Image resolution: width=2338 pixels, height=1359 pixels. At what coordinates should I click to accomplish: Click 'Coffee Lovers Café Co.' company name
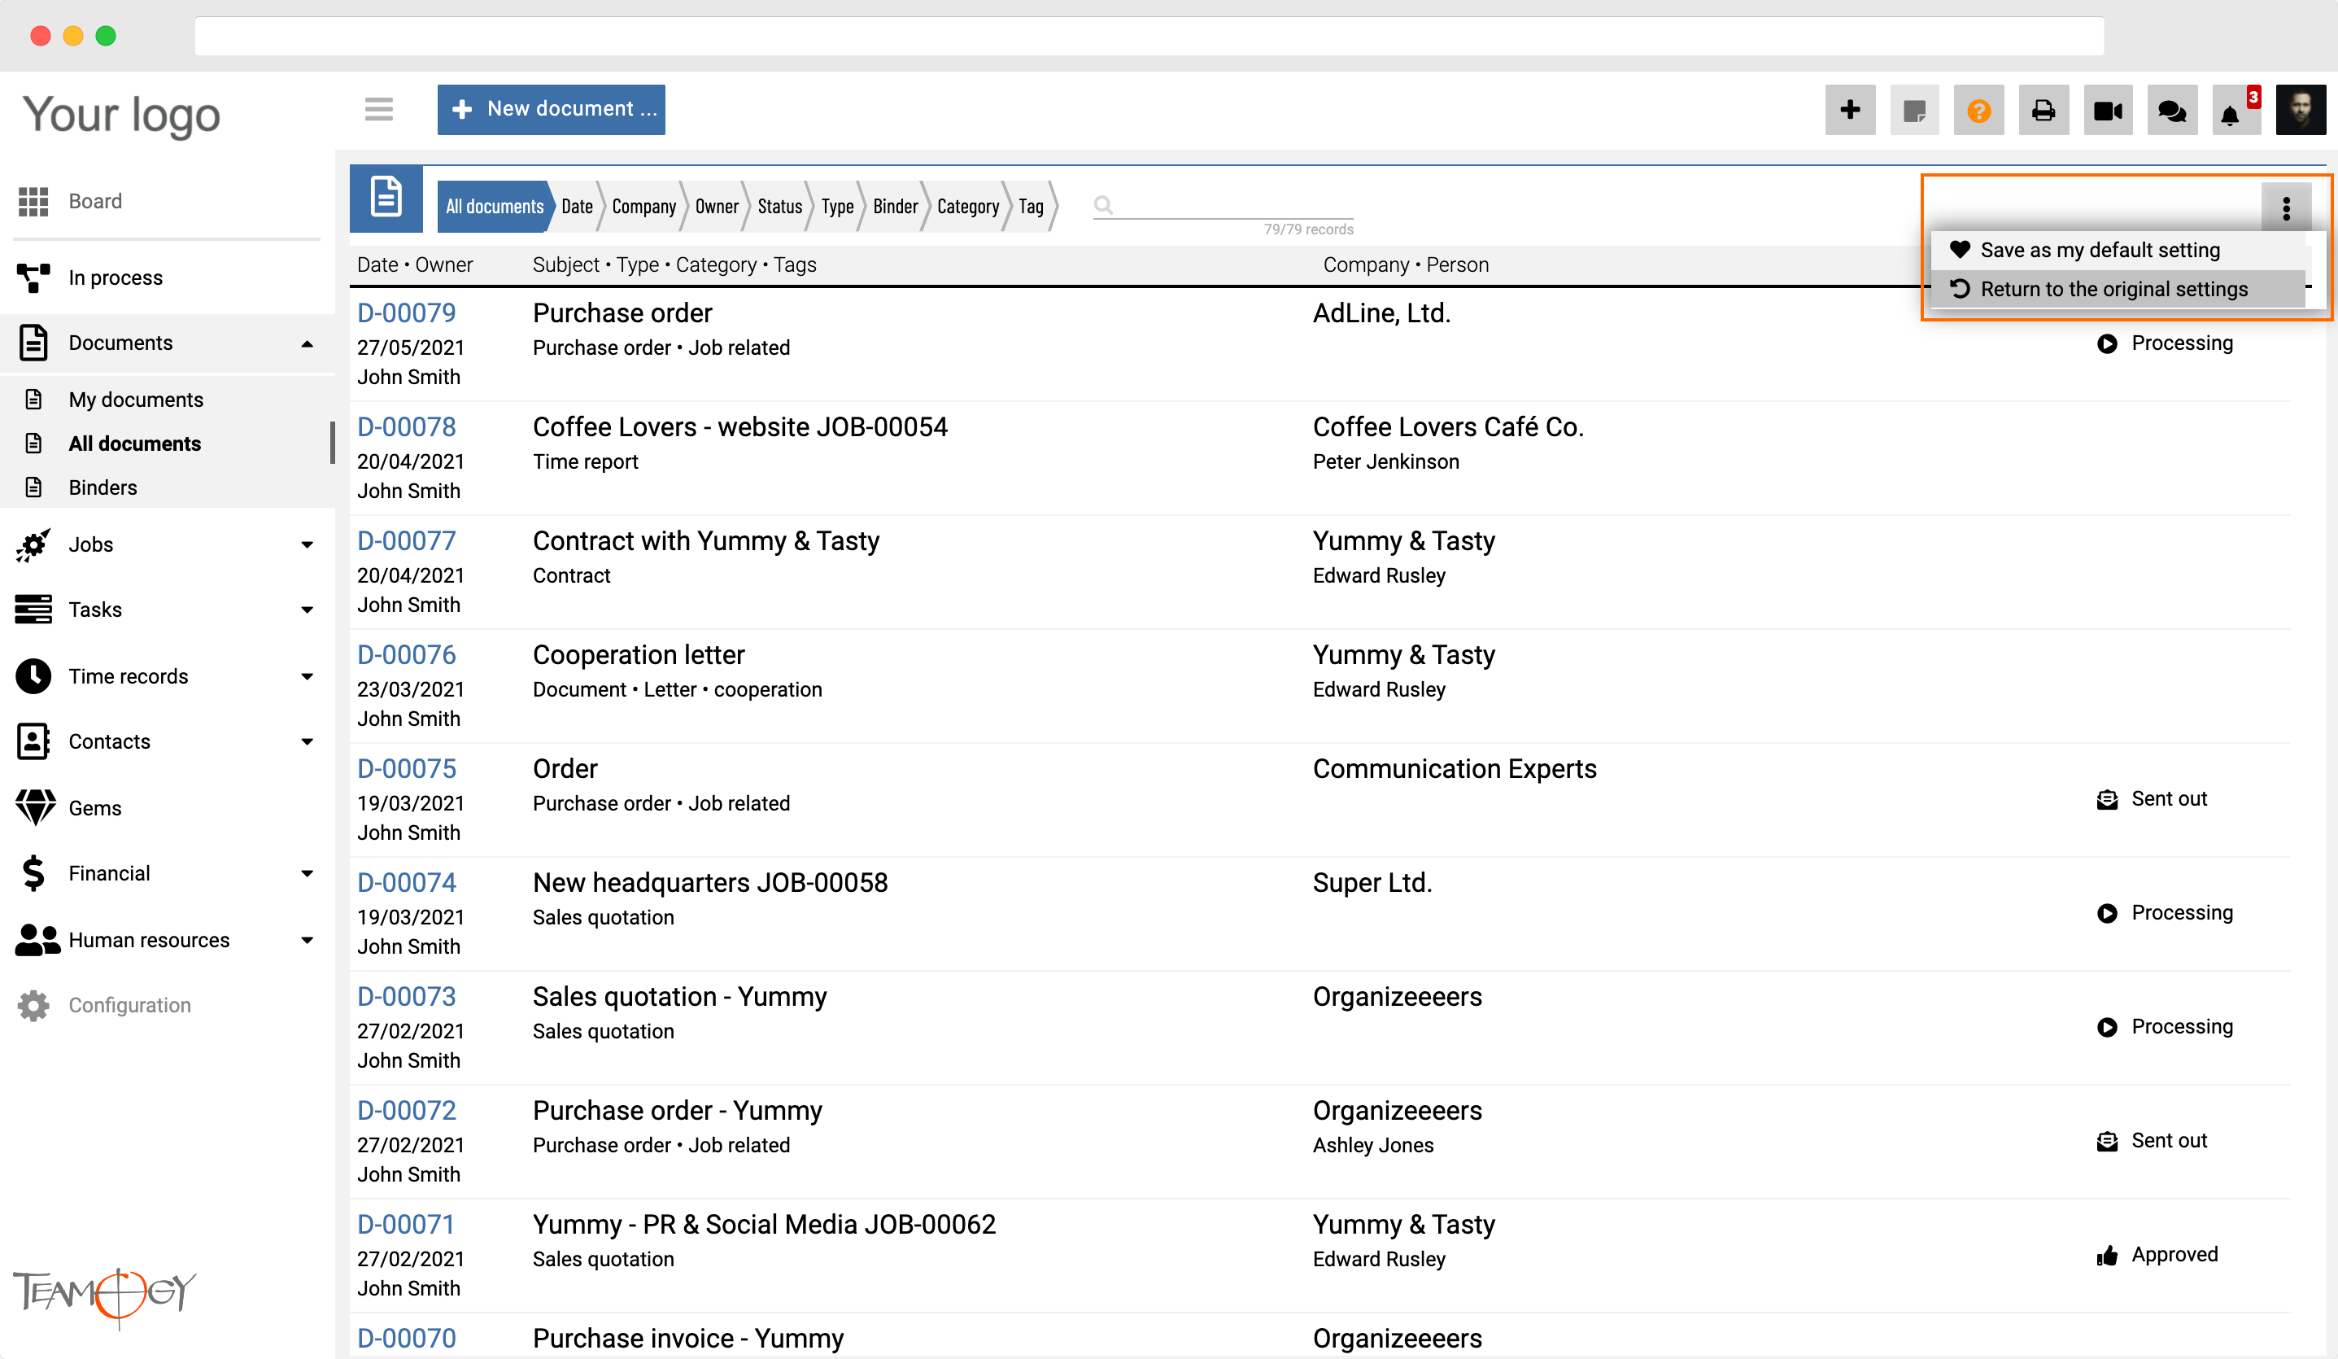(x=1448, y=427)
